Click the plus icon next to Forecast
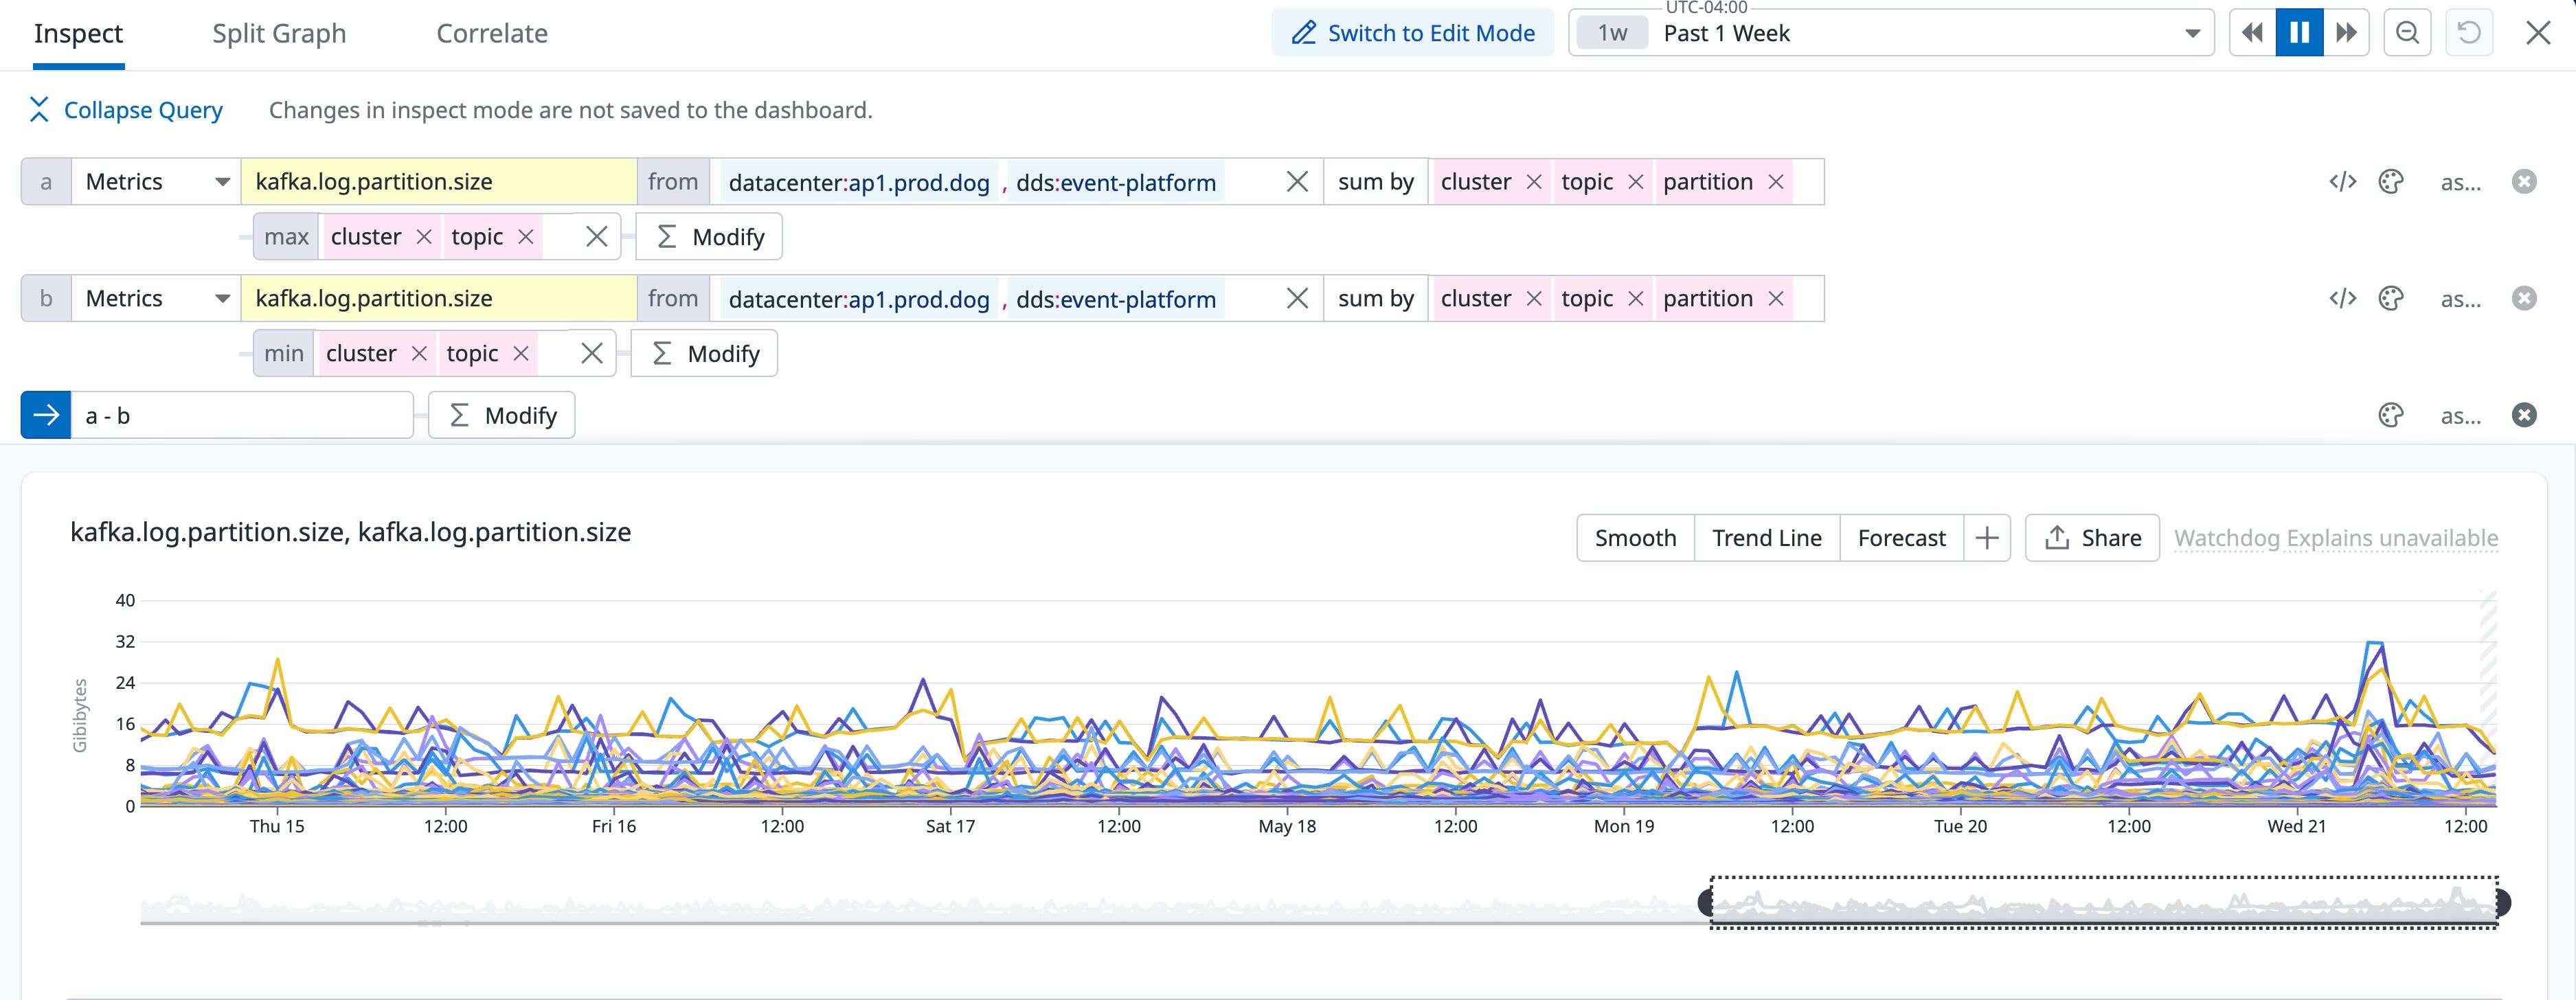Viewport: 2576px width, 1000px height. pyautogui.click(x=1988, y=537)
